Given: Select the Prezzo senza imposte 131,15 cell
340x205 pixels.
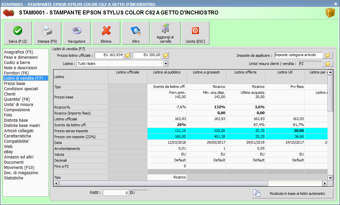Looking at the screenshot, I should (x=167, y=131).
